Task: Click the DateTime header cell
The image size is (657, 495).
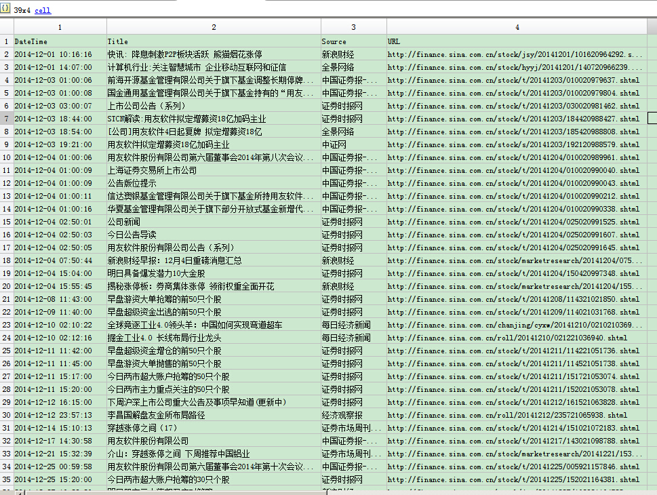Action: [x=60, y=41]
